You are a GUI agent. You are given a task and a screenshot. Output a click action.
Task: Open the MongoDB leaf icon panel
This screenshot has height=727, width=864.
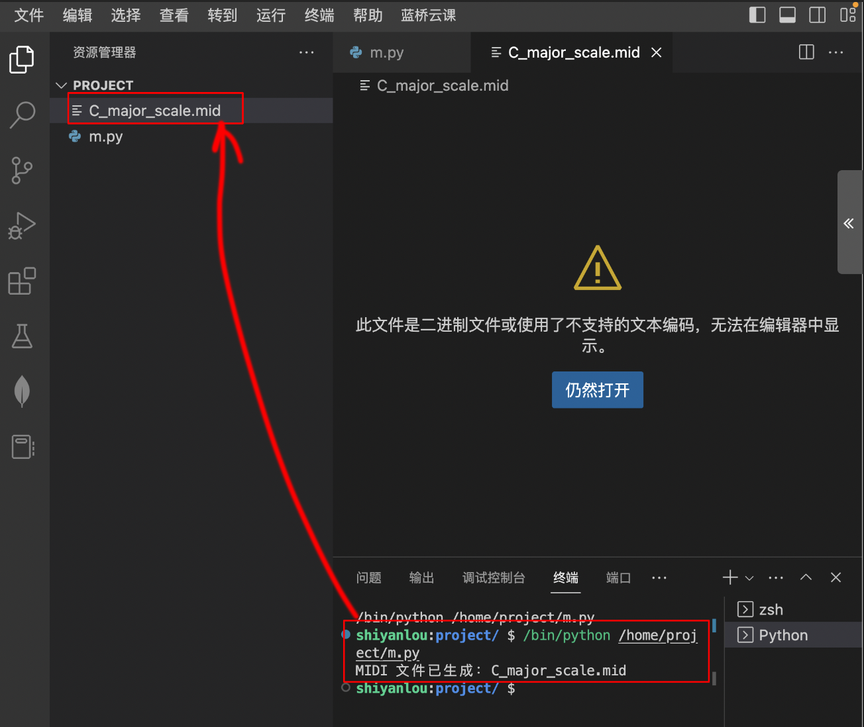pos(22,391)
